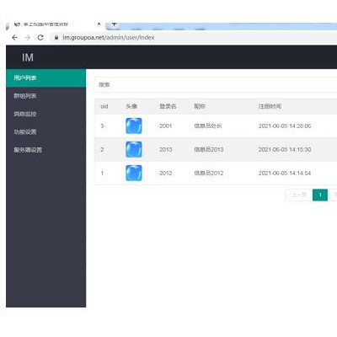Screen dimensions: 337x337
Task: Open a new tab with the plus button
Action: click(x=114, y=24)
